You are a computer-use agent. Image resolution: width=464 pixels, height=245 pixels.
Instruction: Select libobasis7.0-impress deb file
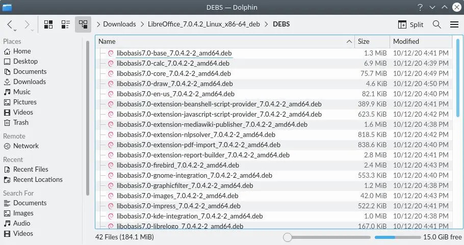(178, 206)
